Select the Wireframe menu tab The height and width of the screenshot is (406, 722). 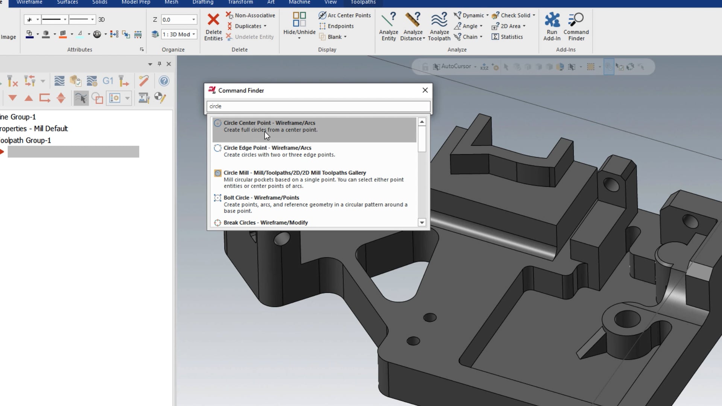pos(29,3)
